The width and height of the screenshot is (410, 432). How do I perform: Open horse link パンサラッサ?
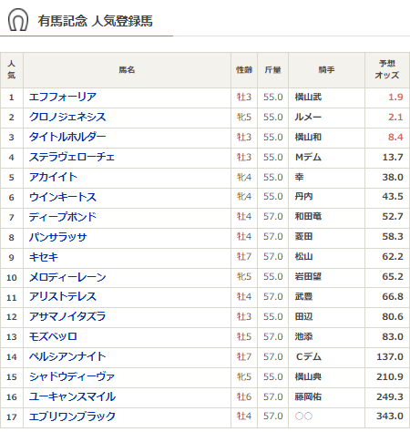[58, 237]
